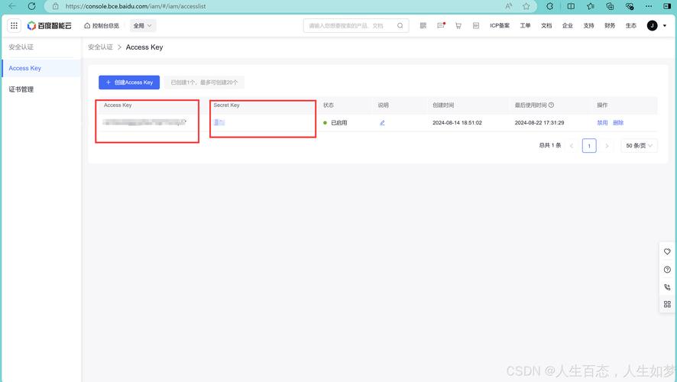
Task: Open the browser three-dot settings menu
Action: point(649,6)
